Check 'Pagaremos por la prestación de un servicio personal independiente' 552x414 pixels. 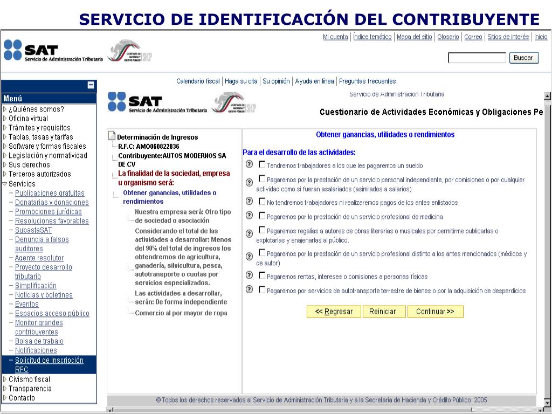262,178
